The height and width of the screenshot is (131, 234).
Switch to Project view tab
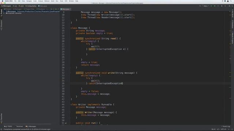click(8, 9)
